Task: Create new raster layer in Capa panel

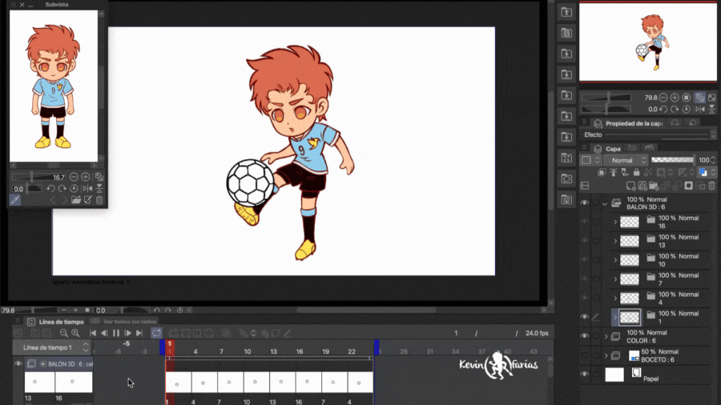Action: coord(631,186)
